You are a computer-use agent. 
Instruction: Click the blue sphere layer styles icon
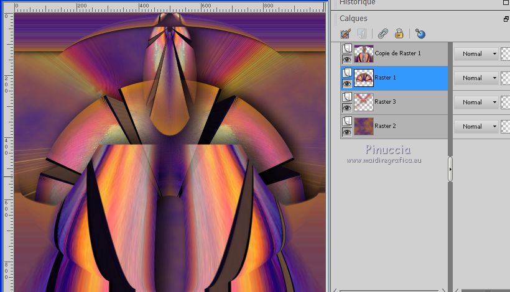coord(420,34)
